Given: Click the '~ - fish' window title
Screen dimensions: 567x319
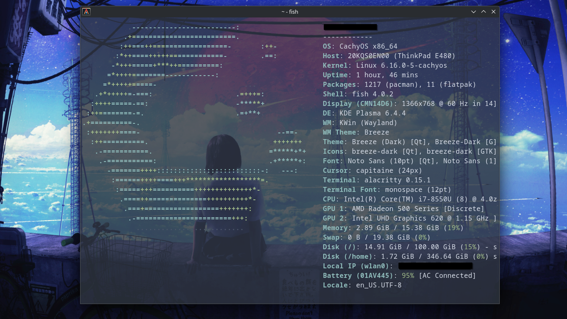Looking at the screenshot, I should [x=290, y=12].
